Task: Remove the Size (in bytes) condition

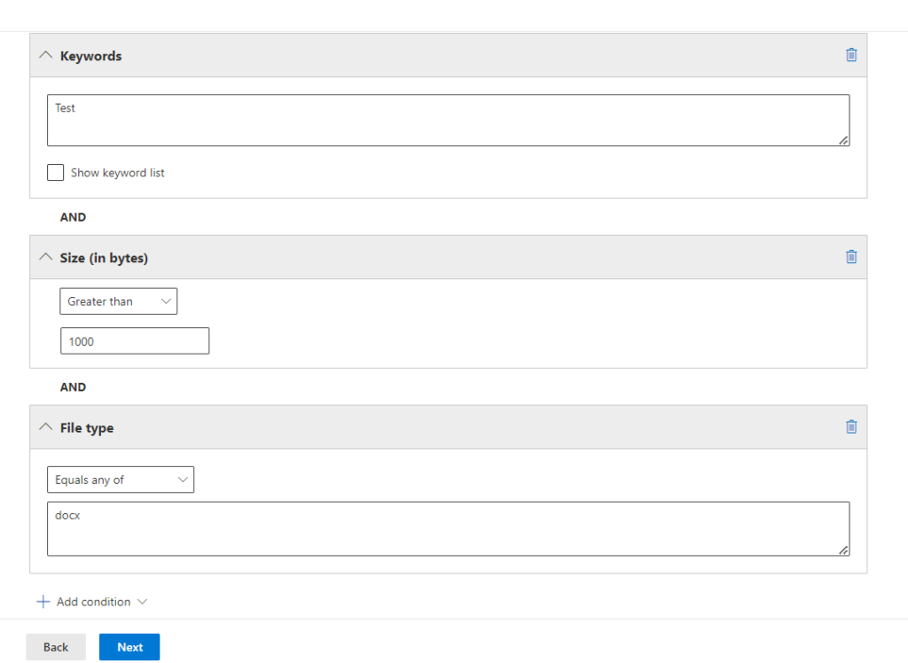Action: (x=851, y=257)
